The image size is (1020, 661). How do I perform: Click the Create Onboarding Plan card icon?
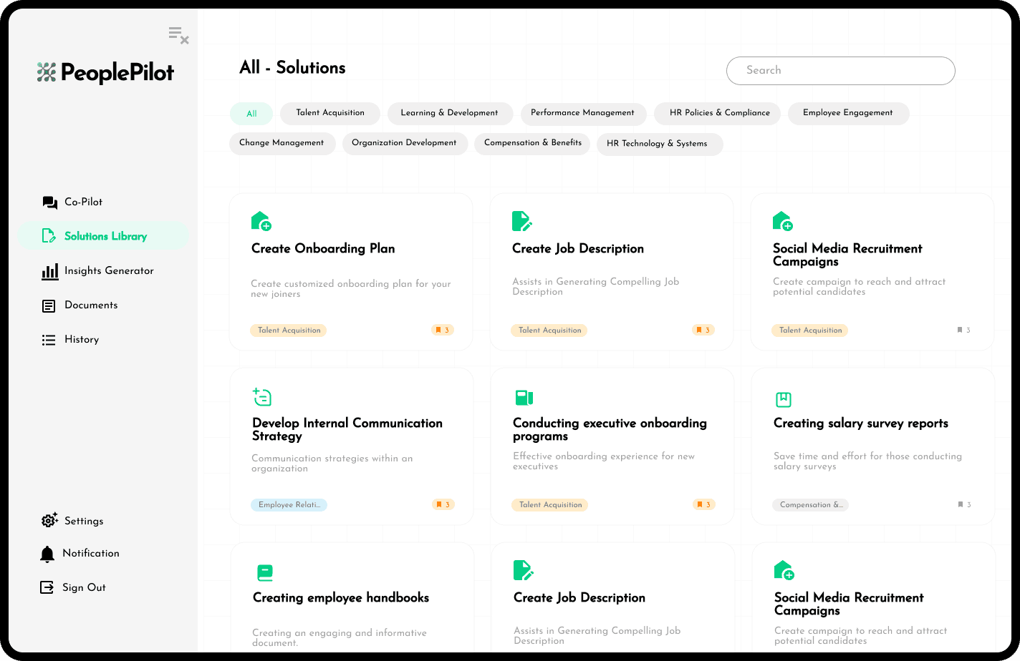(261, 220)
